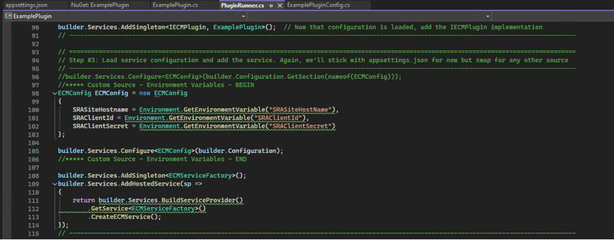Collapse the AddHostedService block at line 109
Image resolution: width=614 pixels, height=240 pixels.
click(x=54, y=184)
